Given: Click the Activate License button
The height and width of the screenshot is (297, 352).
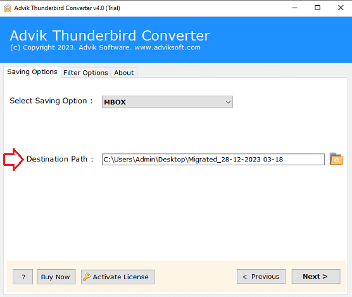Looking at the screenshot, I should coord(118,277).
